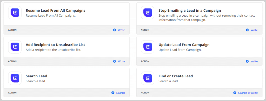This screenshot has height=101, width=266.
Task: Open the Resume Lead From All Campaigns title
Action: [56, 10]
